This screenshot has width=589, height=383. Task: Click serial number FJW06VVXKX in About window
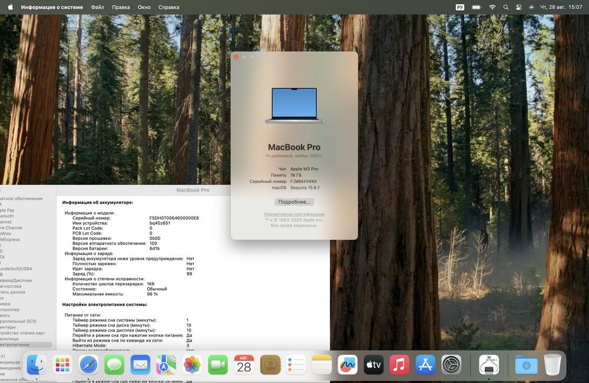[x=303, y=181]
